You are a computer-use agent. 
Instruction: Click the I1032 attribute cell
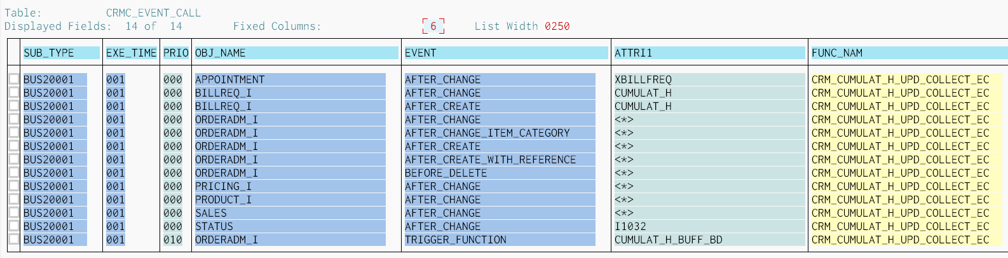630,226
